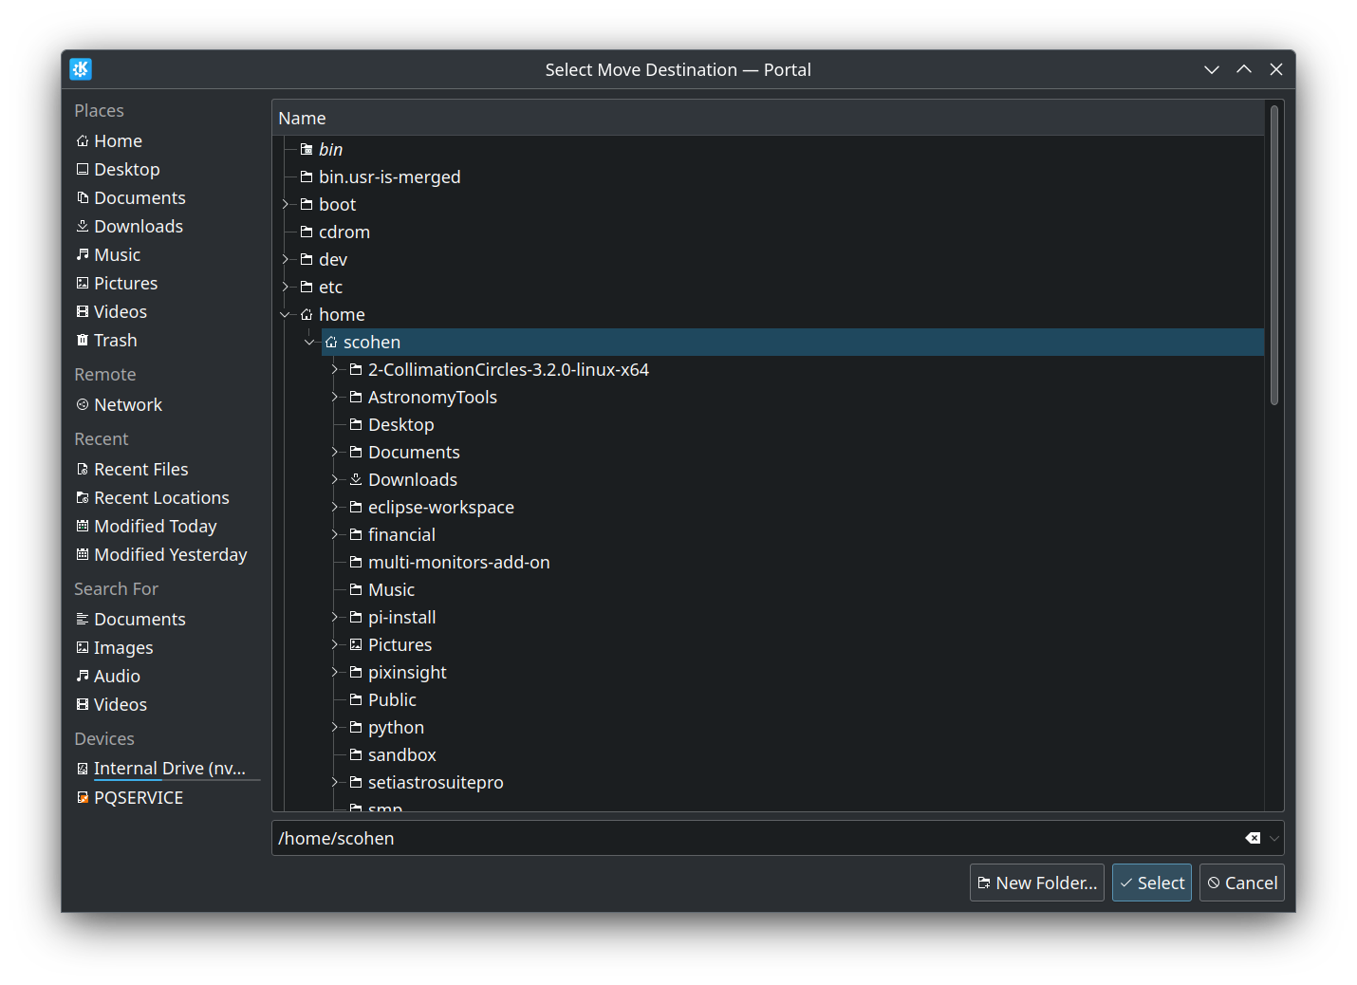The image size is (1357, 985).
Task: Expand the AstronomyTools folder
Action: click(335, 398)
